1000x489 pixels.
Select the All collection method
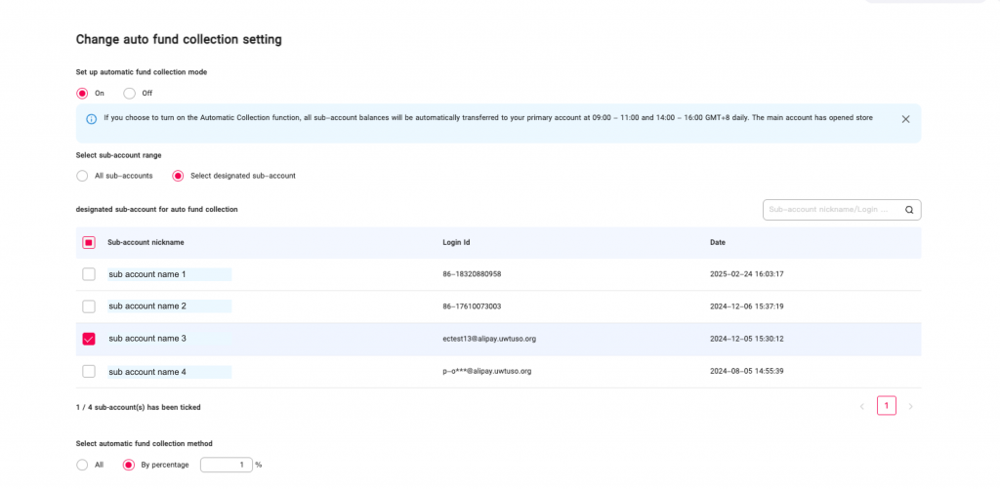(82, 465)
